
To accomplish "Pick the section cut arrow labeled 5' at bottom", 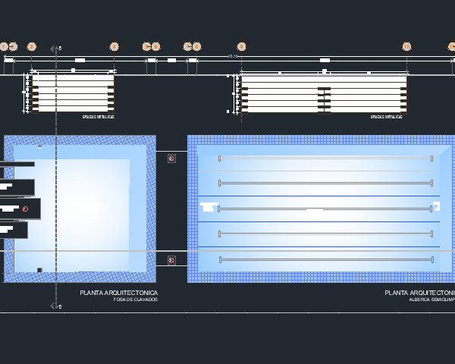I will (56, 306).
